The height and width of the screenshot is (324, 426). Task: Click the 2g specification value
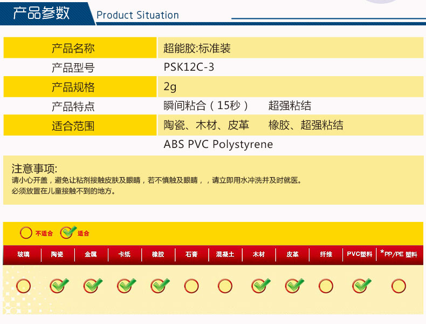coord(170,87)
